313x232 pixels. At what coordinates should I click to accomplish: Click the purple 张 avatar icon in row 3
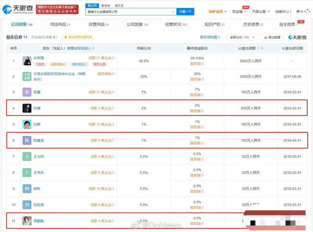27,92
